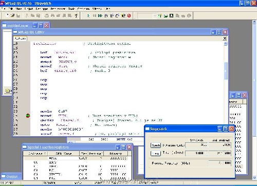Click the Stopwatch instruction cycles field

pos(196,145)
